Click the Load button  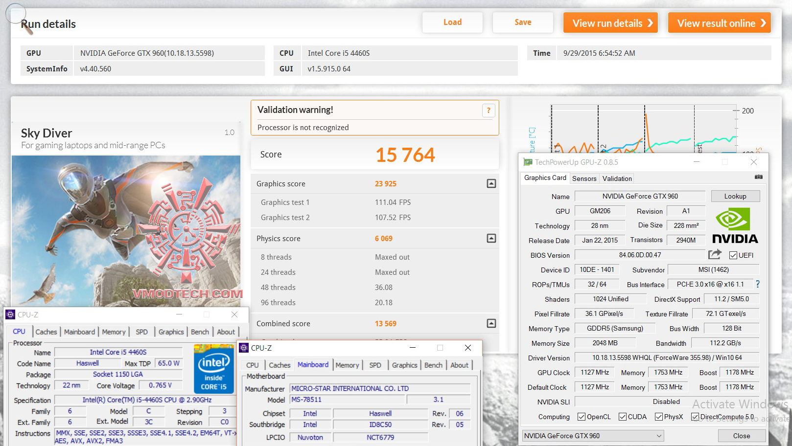coord(452,22)
